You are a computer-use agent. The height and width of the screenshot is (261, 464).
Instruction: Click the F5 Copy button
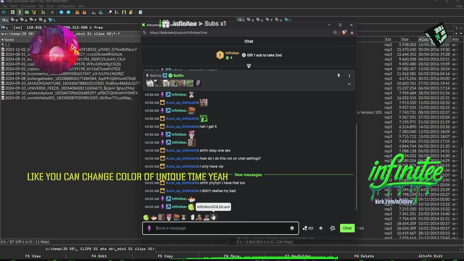pos(165,256)
